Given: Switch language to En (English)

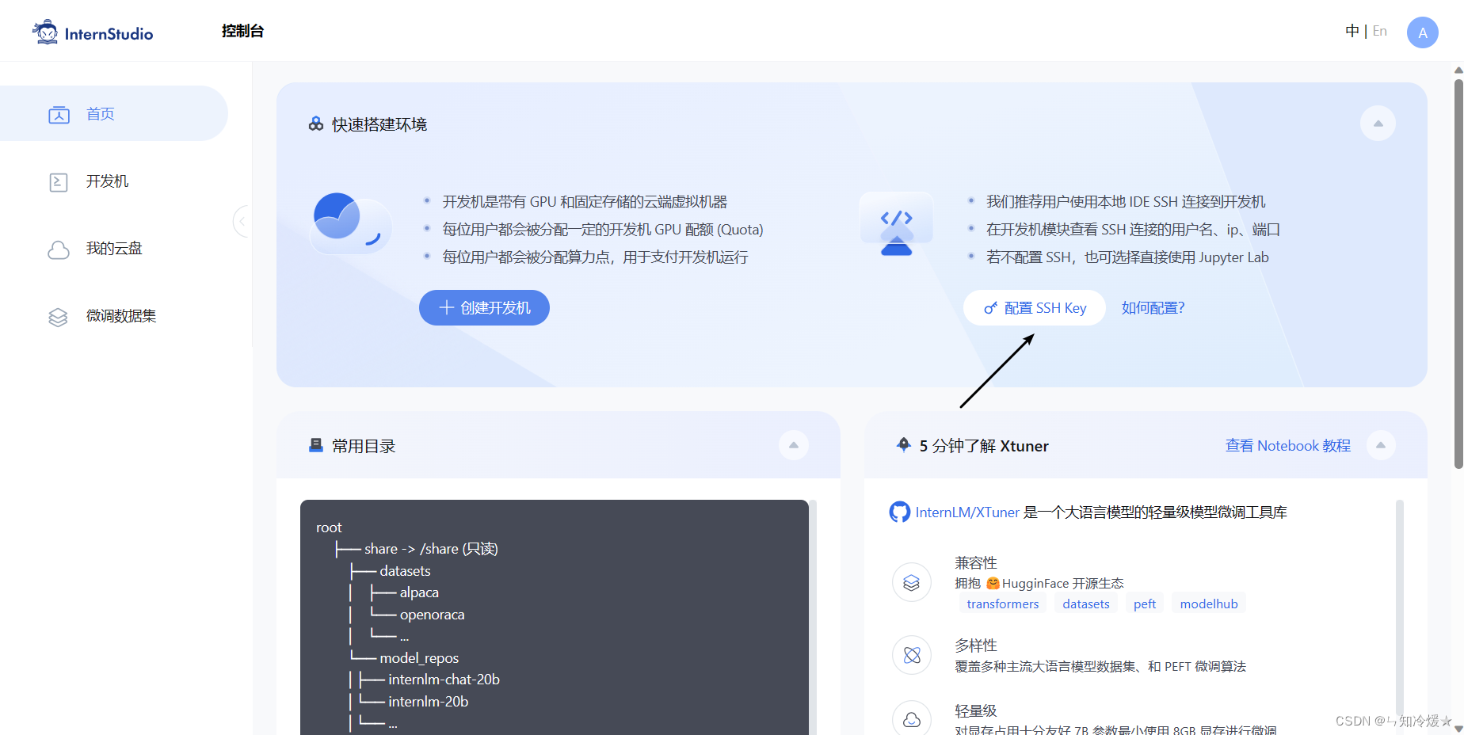Looking at the screenshot, I should click(1379, 31).
